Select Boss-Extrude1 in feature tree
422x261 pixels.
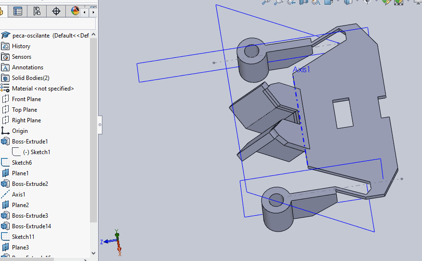tap(30, 142)
